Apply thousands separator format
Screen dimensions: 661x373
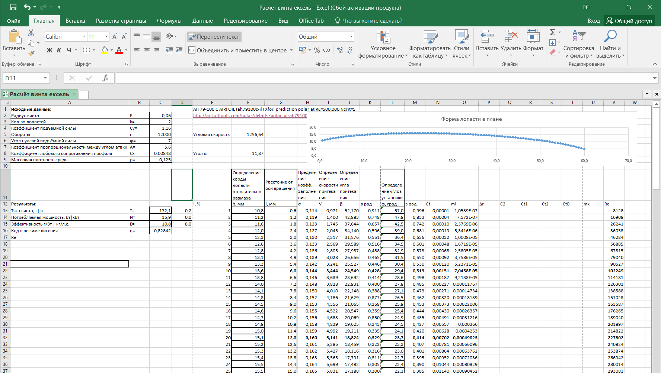[x=326, y=50]
